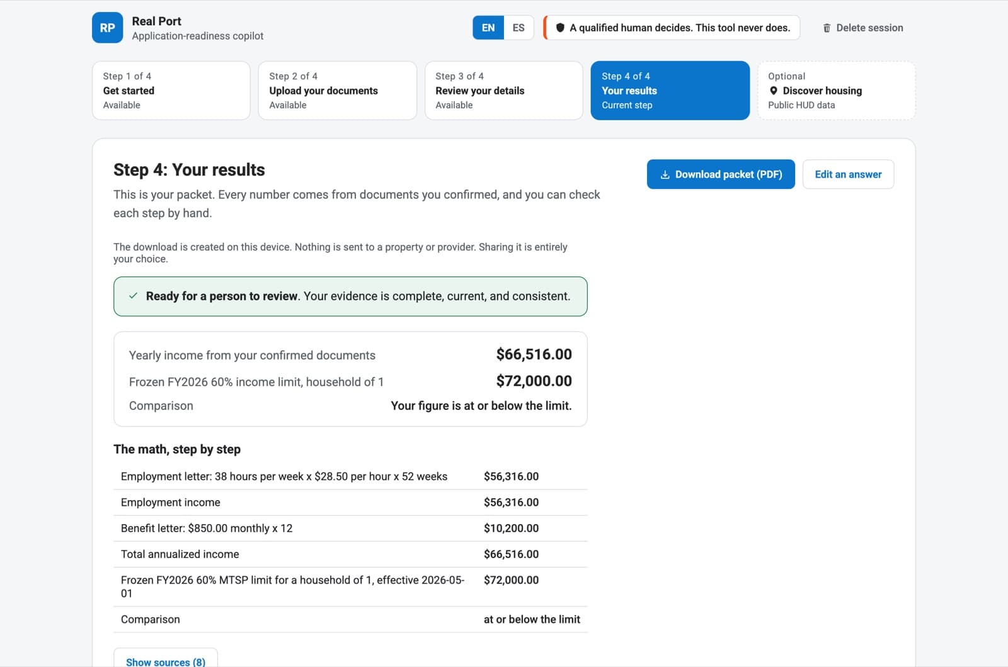Click the Frozen FY2026 60% MTSP limit row
Viewport: 1008px width, 667px height.
[x=350, y=587]
